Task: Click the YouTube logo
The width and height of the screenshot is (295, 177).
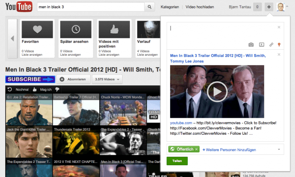Action: coord(19,7)
